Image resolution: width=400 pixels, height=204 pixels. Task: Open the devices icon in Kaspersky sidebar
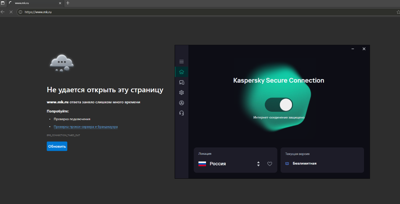[182, 82]
